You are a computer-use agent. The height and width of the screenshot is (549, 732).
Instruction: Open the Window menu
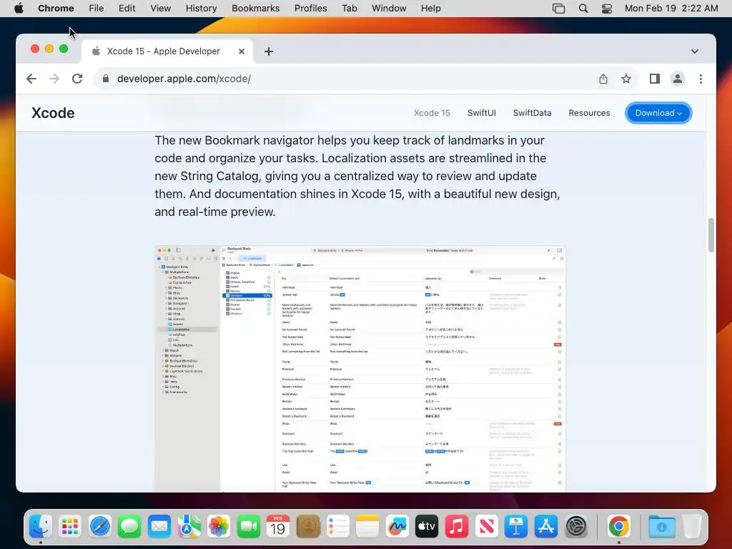389,9
